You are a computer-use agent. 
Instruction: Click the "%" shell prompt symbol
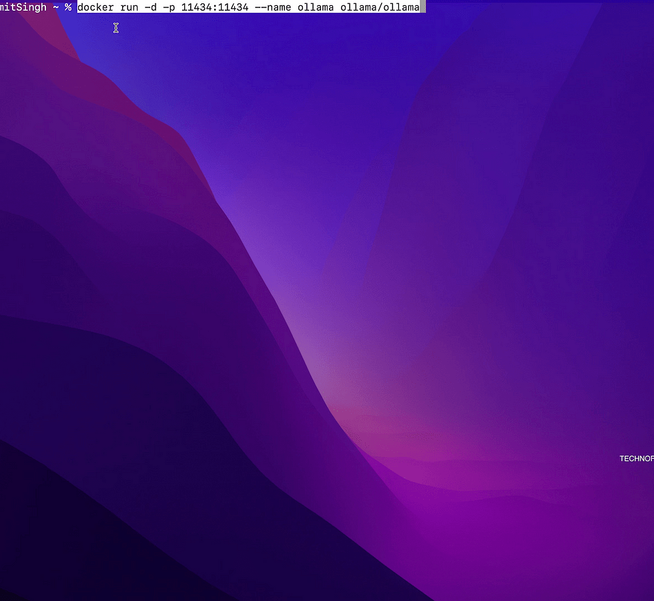pyautogui.click(x=67, y=7)
